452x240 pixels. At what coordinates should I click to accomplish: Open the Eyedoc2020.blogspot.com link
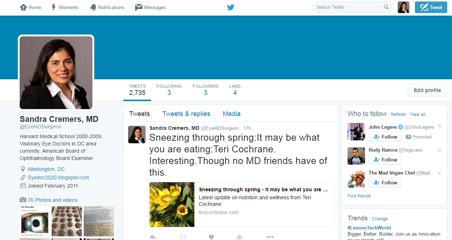[58, 177]
